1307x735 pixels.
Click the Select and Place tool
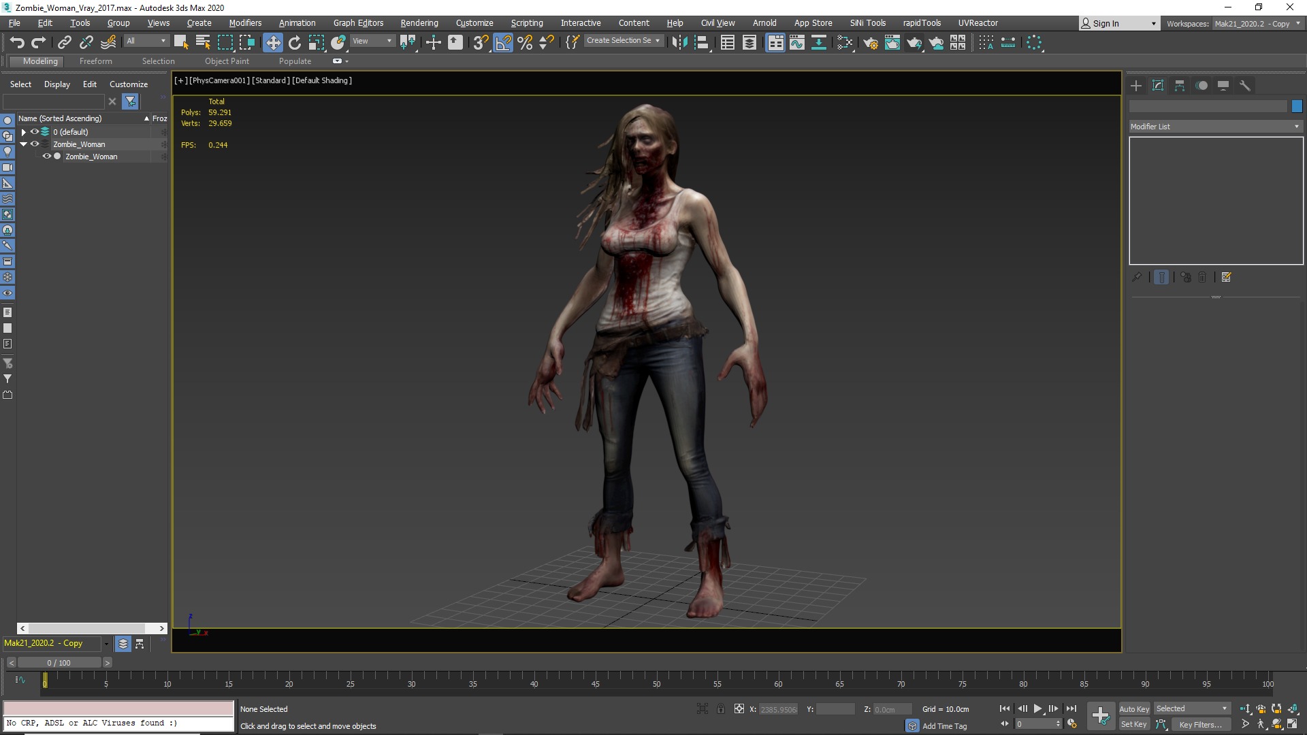(338, 43)
